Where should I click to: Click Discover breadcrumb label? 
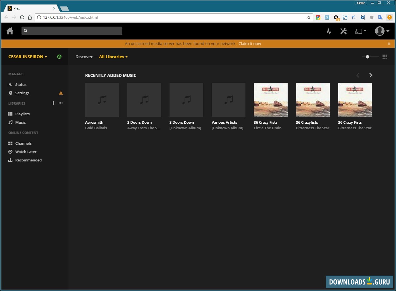click(84, 57)
